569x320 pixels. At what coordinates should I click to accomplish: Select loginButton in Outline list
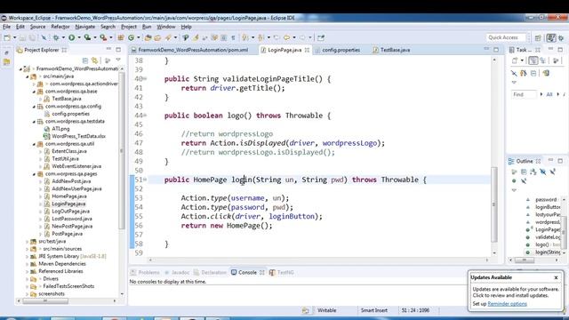coord(548,207)
